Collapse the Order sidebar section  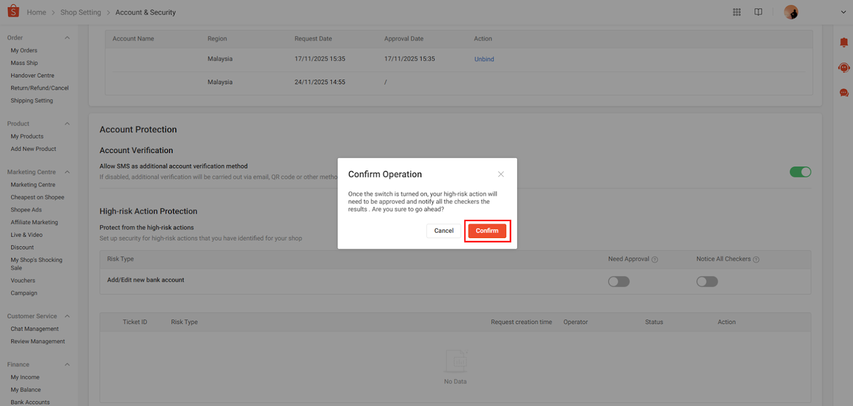point(67,38)
